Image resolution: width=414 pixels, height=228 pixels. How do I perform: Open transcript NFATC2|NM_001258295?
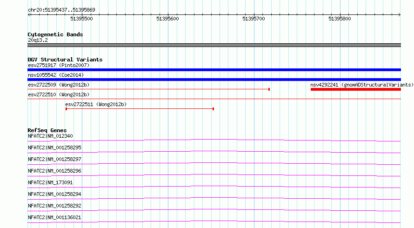coord(54,148)
